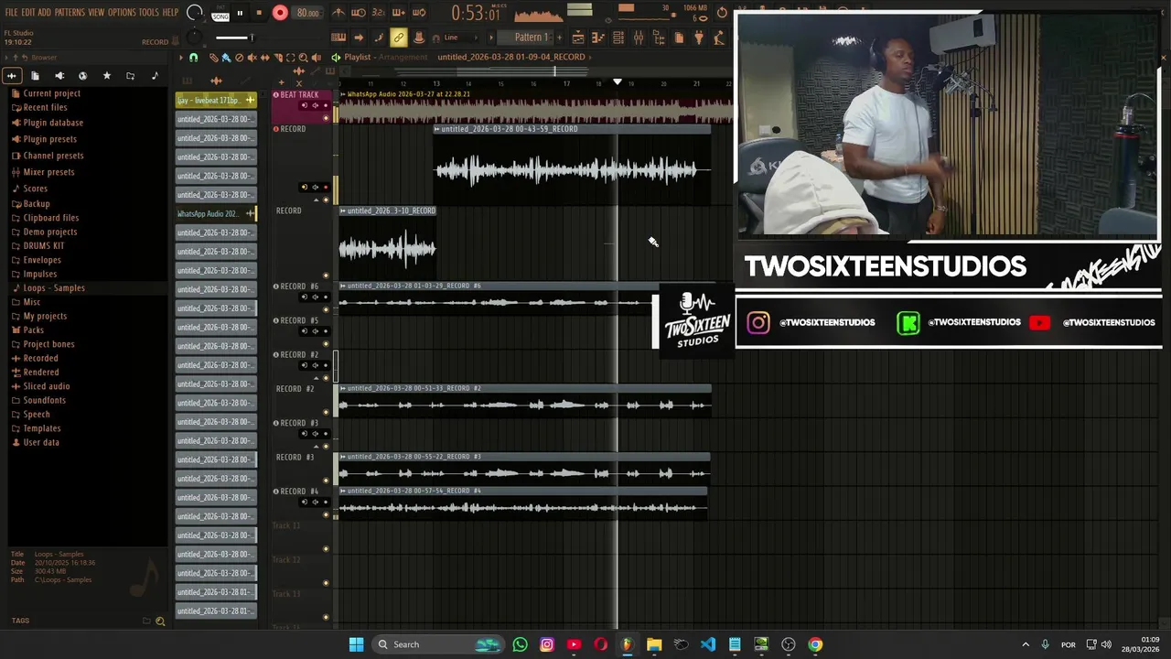This screenshot has width=1171, height=659.
Task: Adjust the main volume slider
Action: point(233,38)
